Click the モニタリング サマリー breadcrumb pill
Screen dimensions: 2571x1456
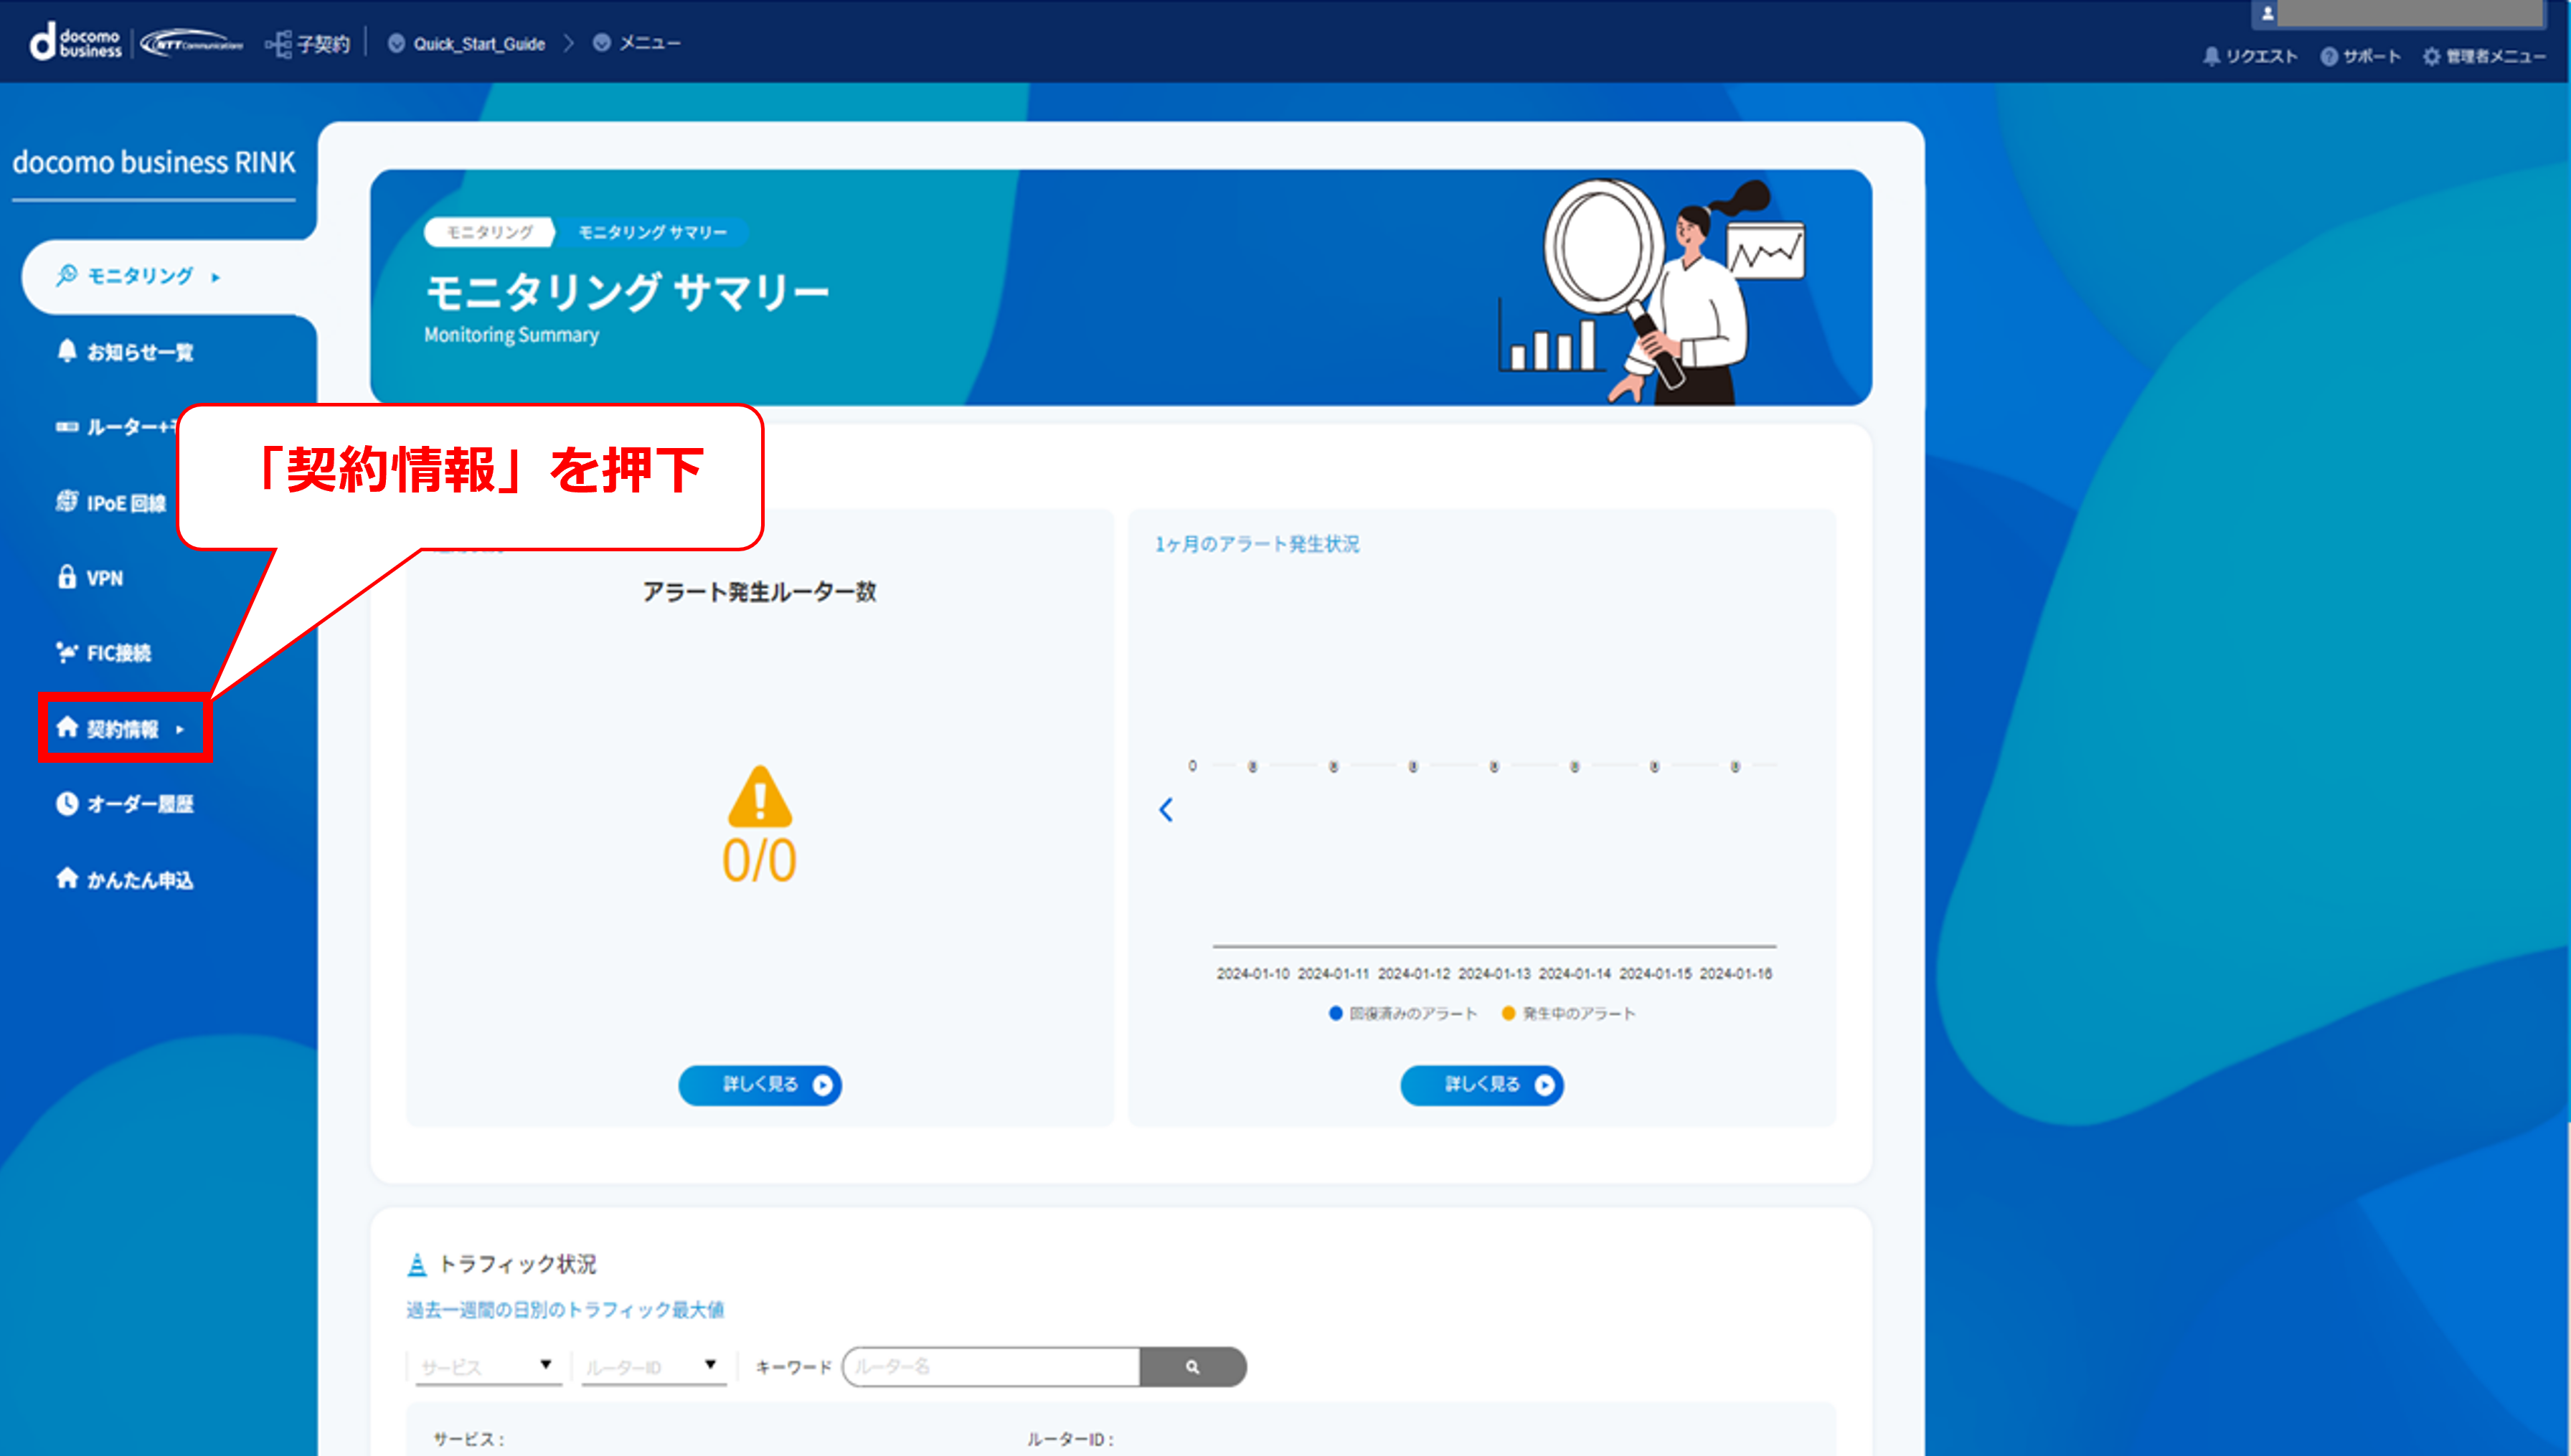pyautogui.click(x=652, y=232)
